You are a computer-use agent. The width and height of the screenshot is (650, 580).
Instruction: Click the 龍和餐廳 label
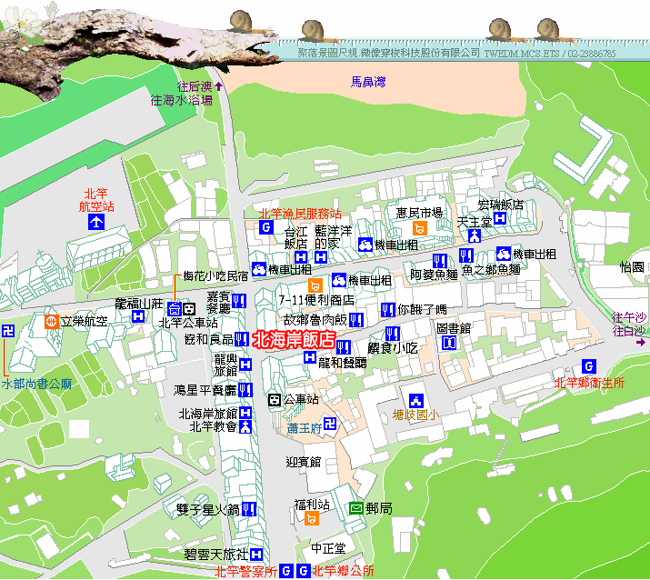pos(343,363)
